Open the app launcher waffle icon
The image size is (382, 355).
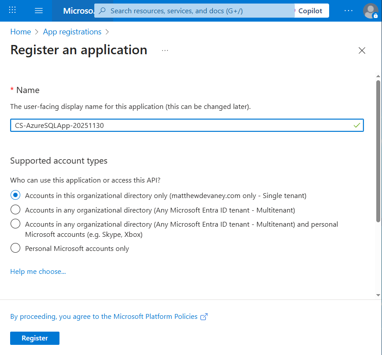coord(13,11)
